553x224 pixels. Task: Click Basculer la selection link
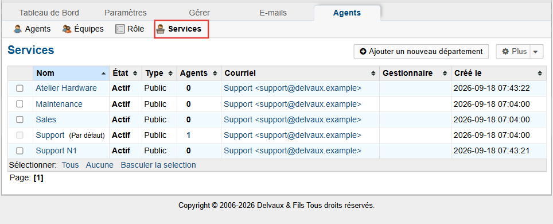click(x=158, y=165)
